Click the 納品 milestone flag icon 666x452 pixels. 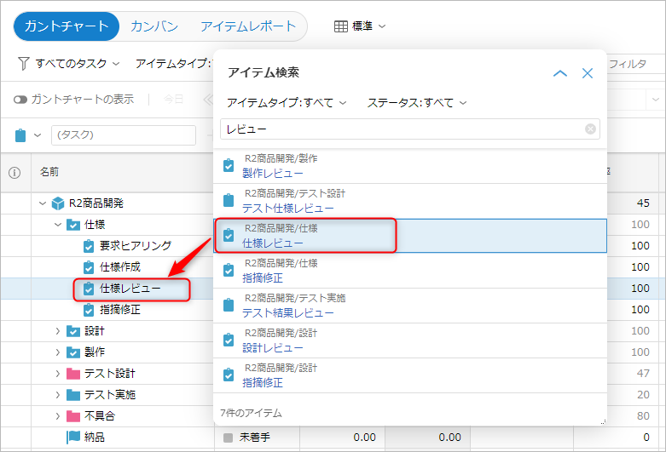coord(72,438)
